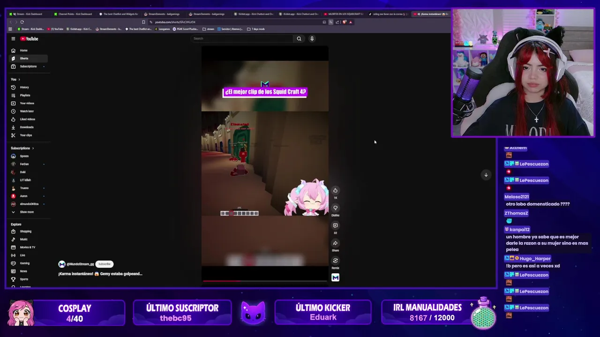Open the 7 days mods bookmark folder
The image size is (600, 337).
pos(256,29)
